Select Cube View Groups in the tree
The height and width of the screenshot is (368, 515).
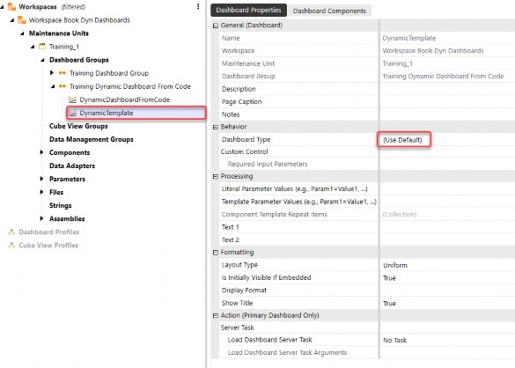pos(78,126)
